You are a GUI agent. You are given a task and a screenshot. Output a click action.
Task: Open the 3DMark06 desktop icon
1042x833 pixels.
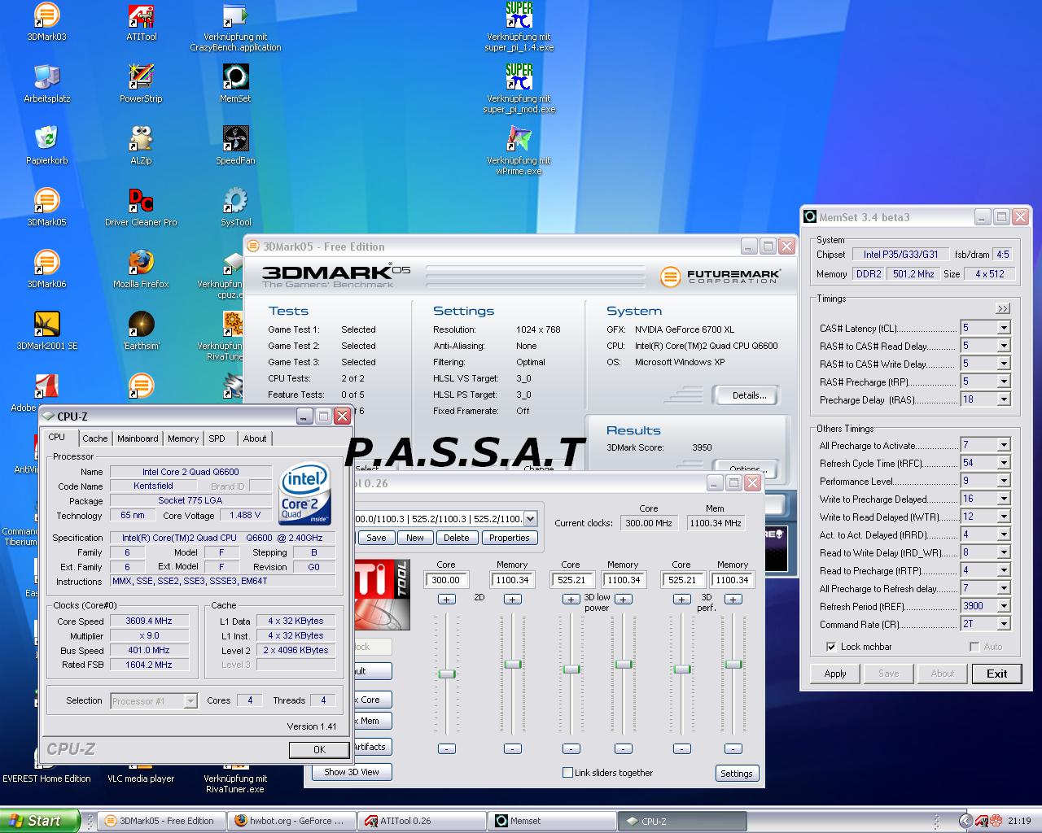(46, 268)
